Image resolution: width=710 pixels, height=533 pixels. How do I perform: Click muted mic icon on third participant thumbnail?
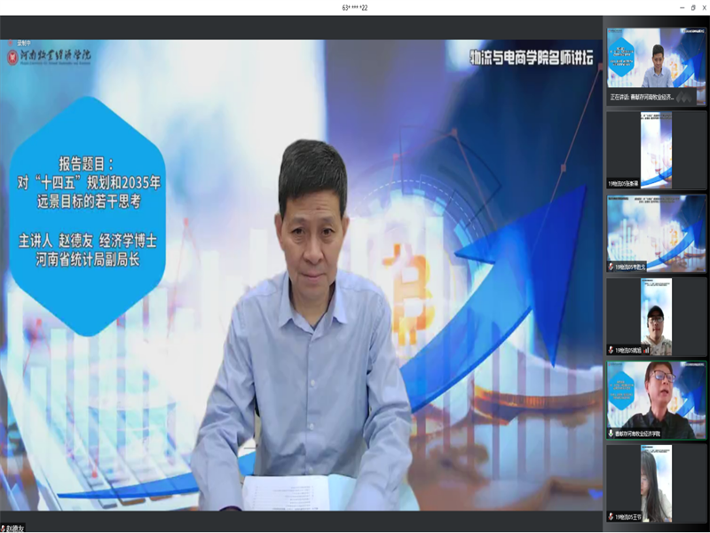[611, 266]
